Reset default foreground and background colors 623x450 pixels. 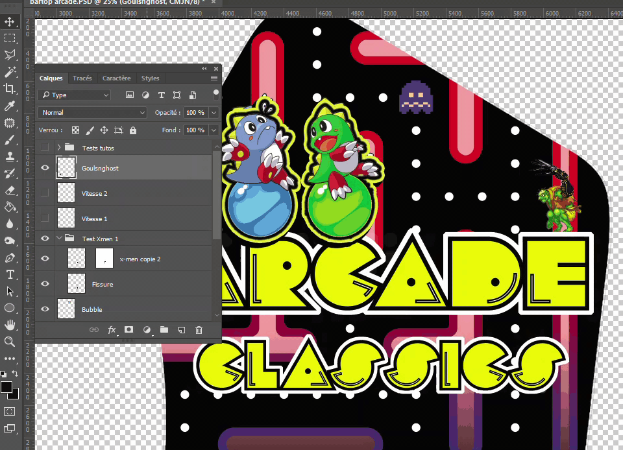point(3,373)
